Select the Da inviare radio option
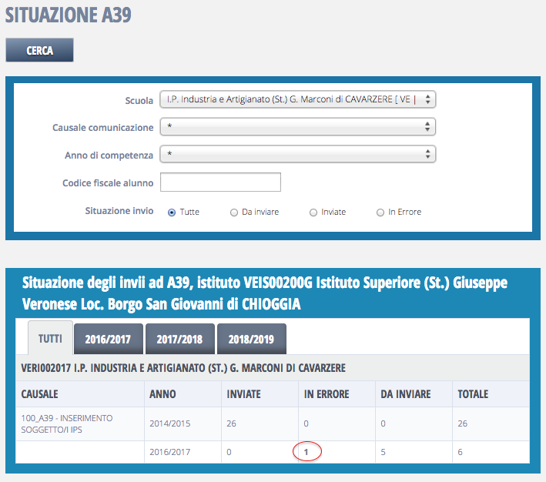 click(x=234, y=213)
